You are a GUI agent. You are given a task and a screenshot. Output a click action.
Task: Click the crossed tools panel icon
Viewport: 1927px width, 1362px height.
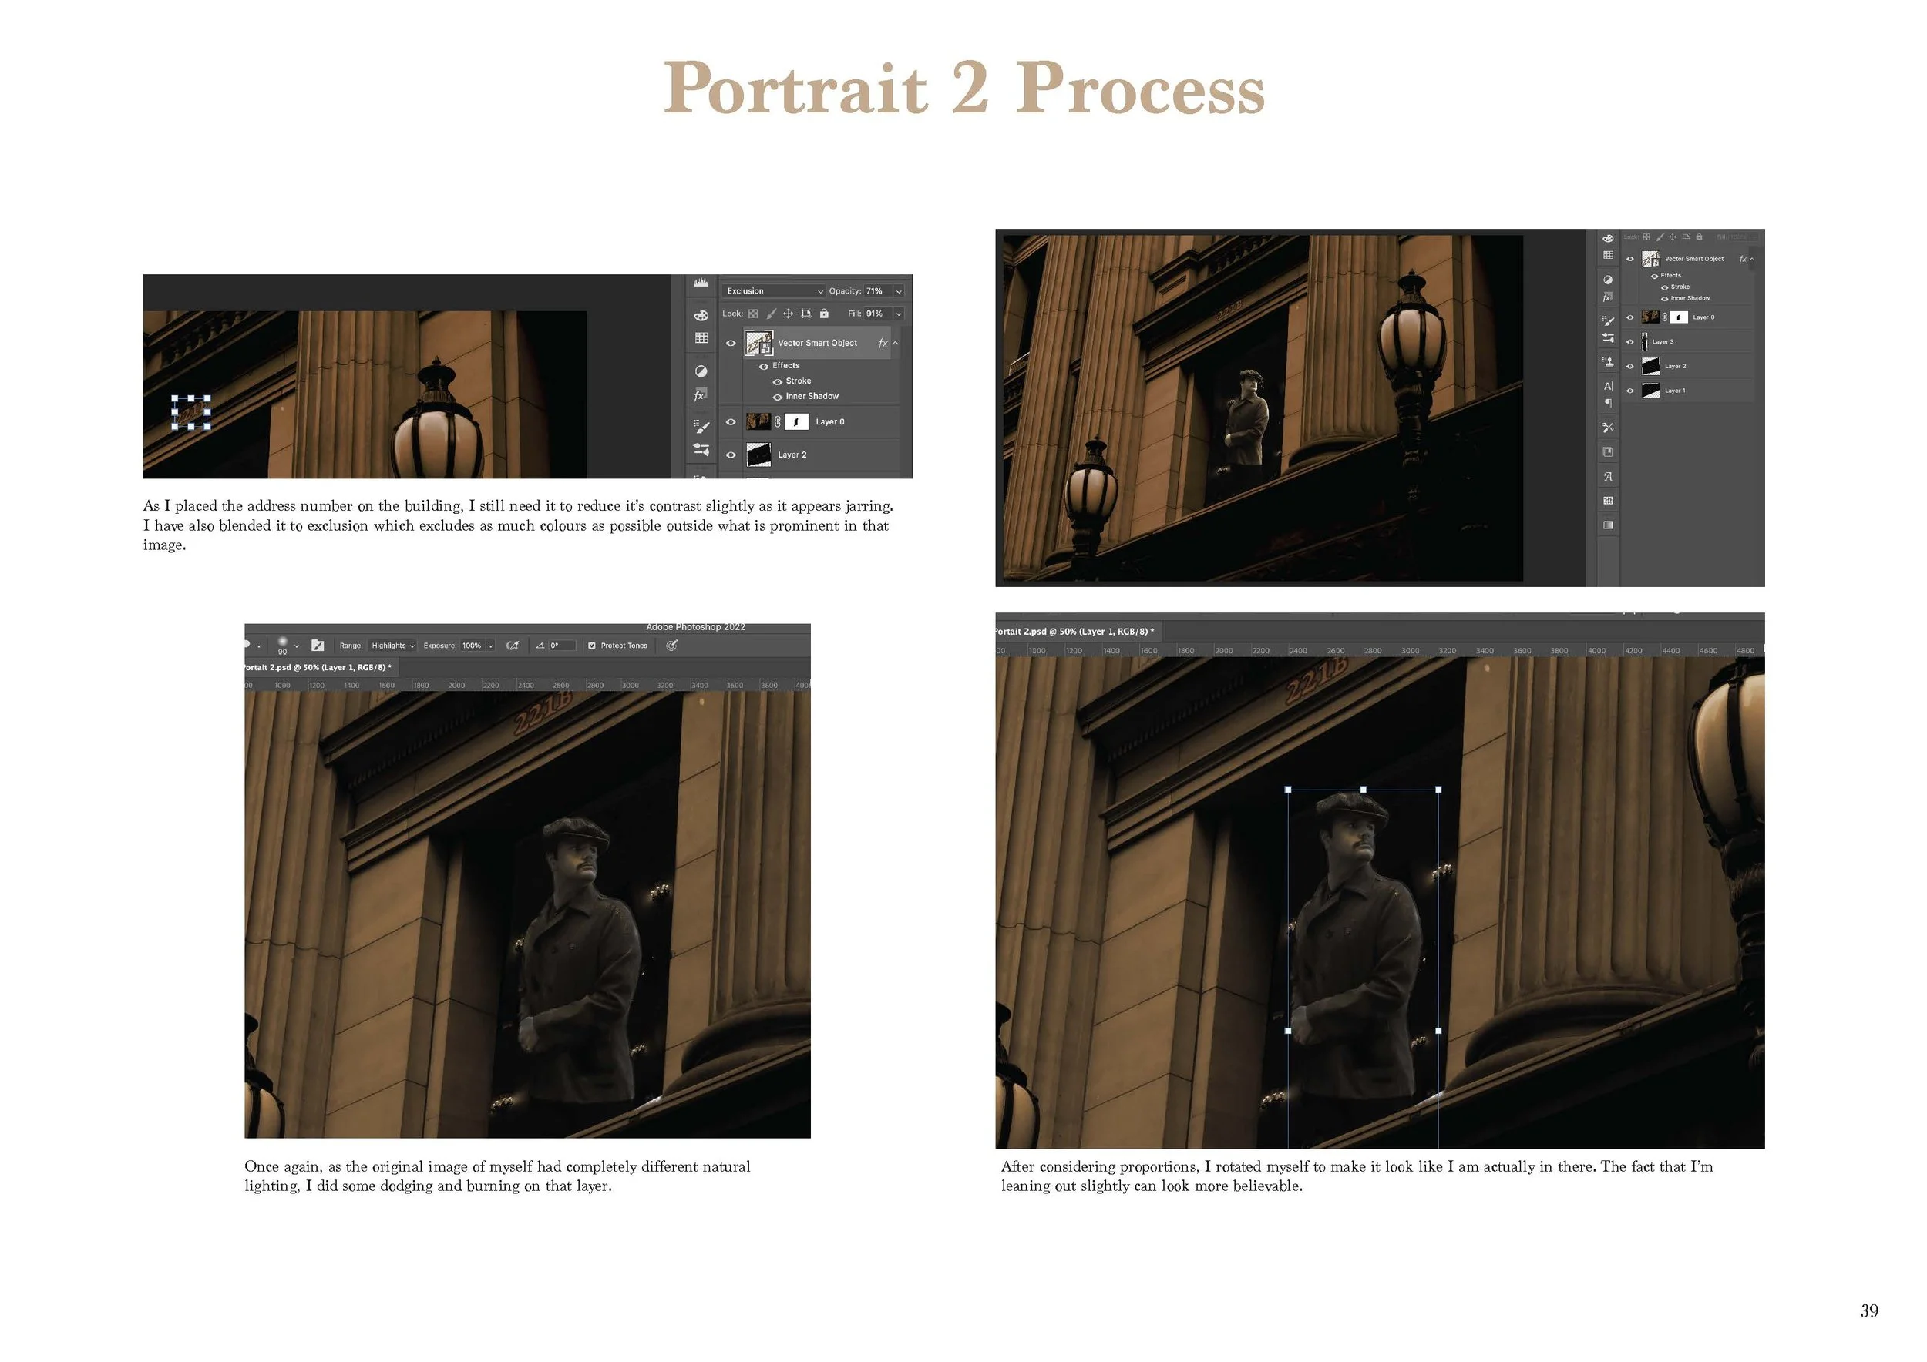coord(1607,428)
